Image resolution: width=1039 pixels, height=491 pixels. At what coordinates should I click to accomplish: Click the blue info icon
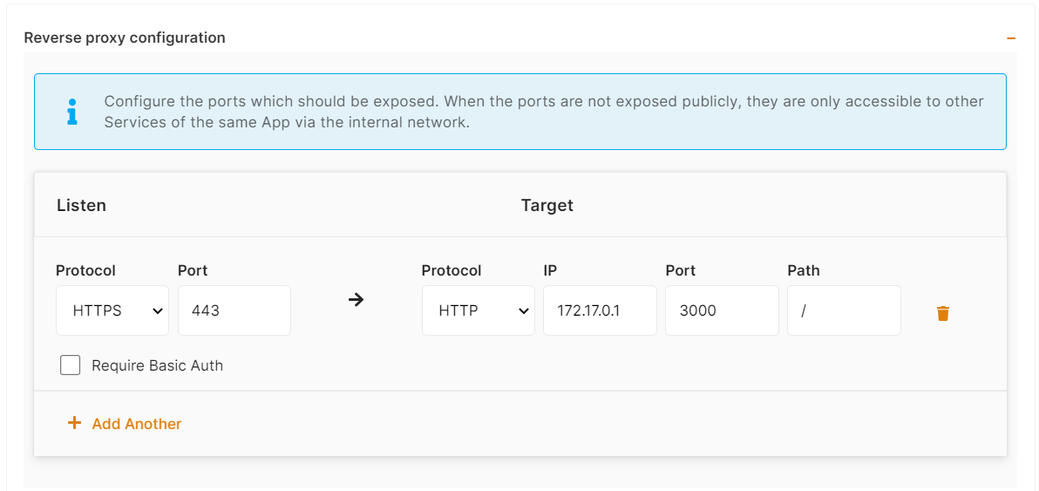click(72, 112)
